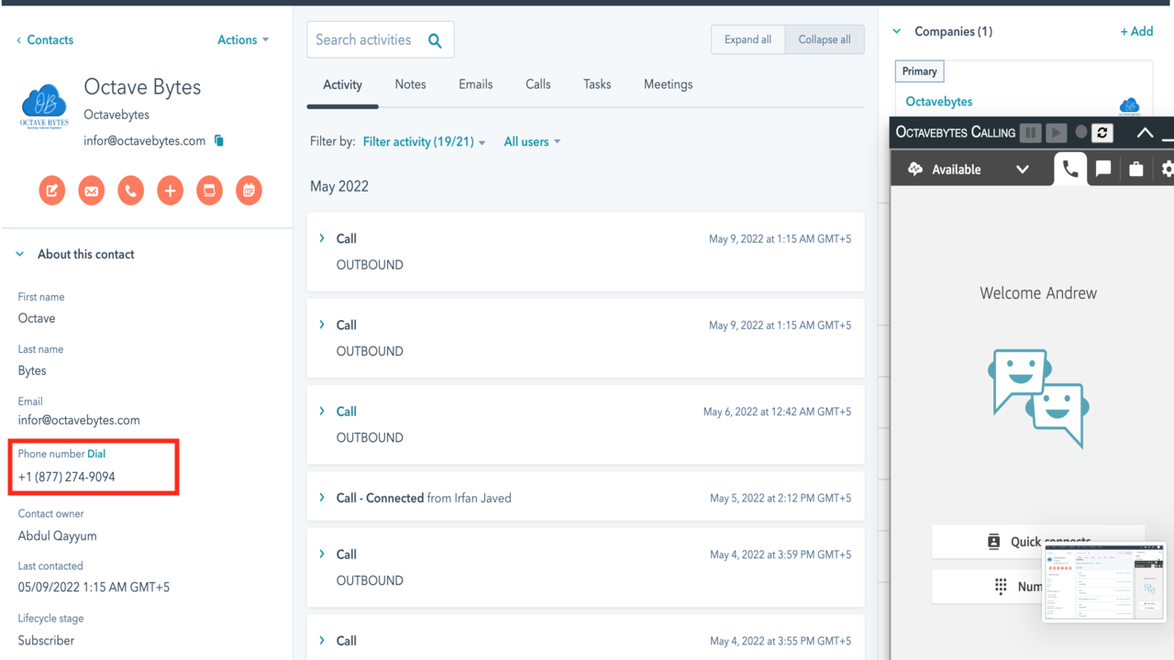Click the Collapse all button
The image size is (1174, 660).
click(824, 39)
